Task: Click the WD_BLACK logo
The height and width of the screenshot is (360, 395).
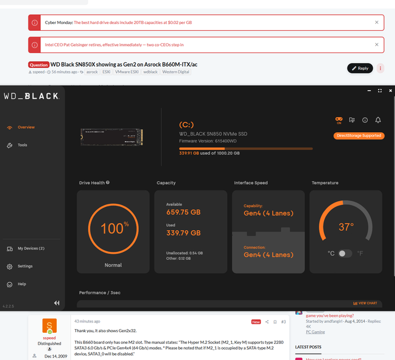Action: tap(31, 96)
